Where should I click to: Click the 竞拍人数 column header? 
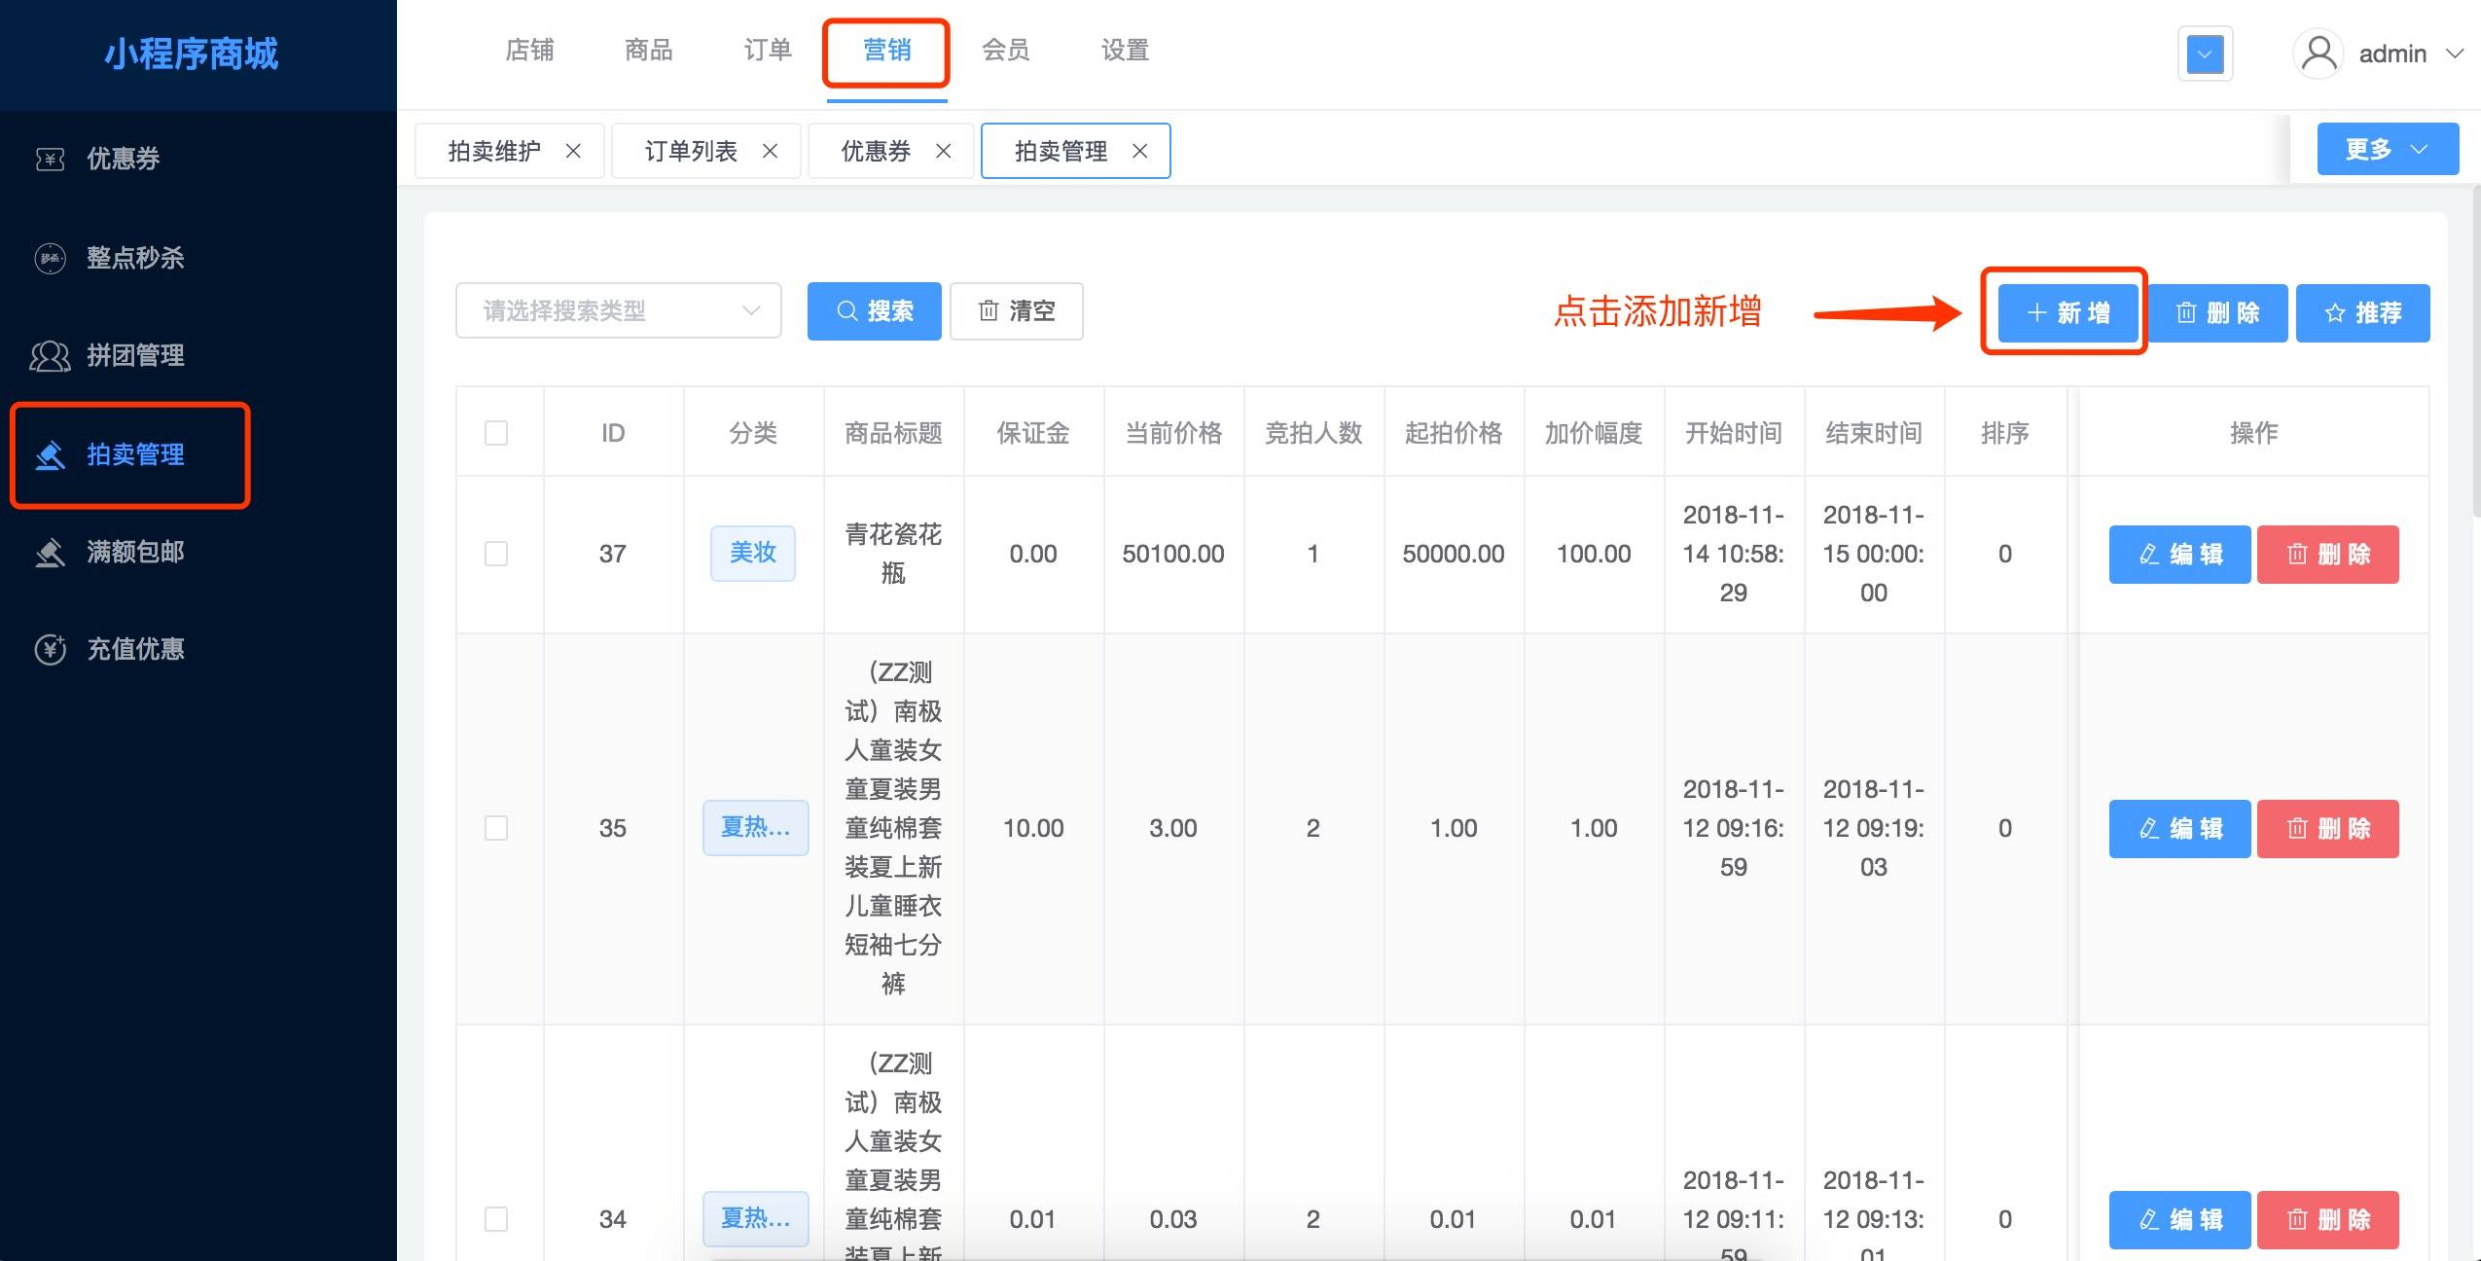[1313, 433]
